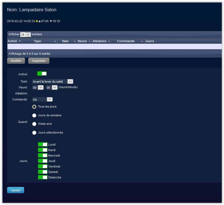
Task: Sort the table by Activé column
Action: point(14,41)
